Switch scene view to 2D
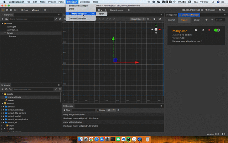228x143 pixels. click(45, 10)
